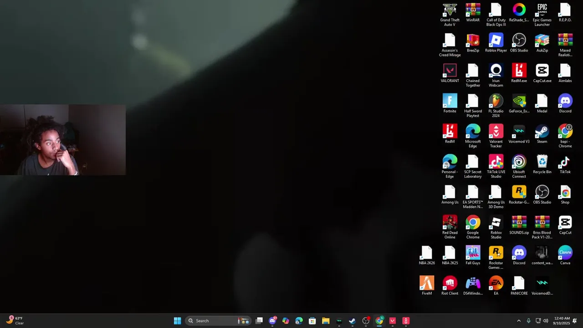The image size is (583, 328).
Task: Open Assassin's Creed Mirage shortcut
Action: 450,45
